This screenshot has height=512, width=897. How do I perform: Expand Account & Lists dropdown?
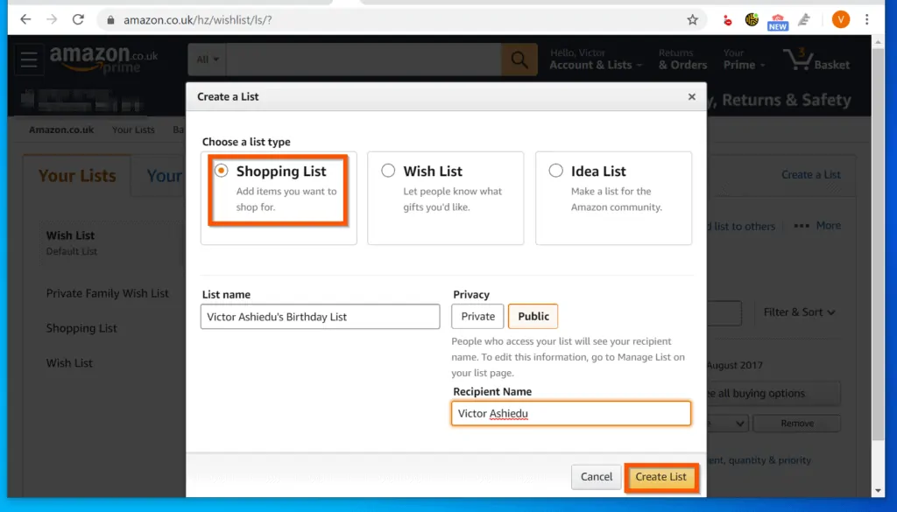tap(595, 60)
